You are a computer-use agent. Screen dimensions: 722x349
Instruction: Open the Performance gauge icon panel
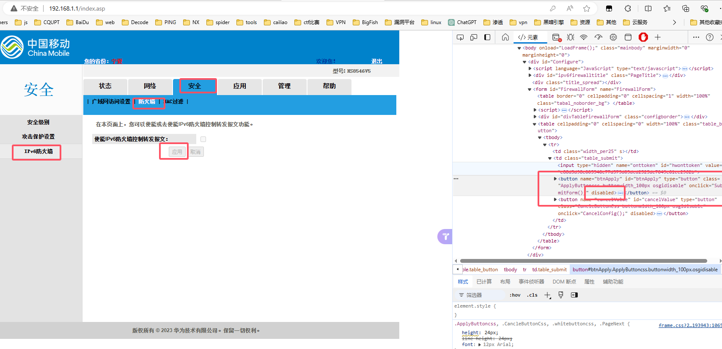click(598, 37)
